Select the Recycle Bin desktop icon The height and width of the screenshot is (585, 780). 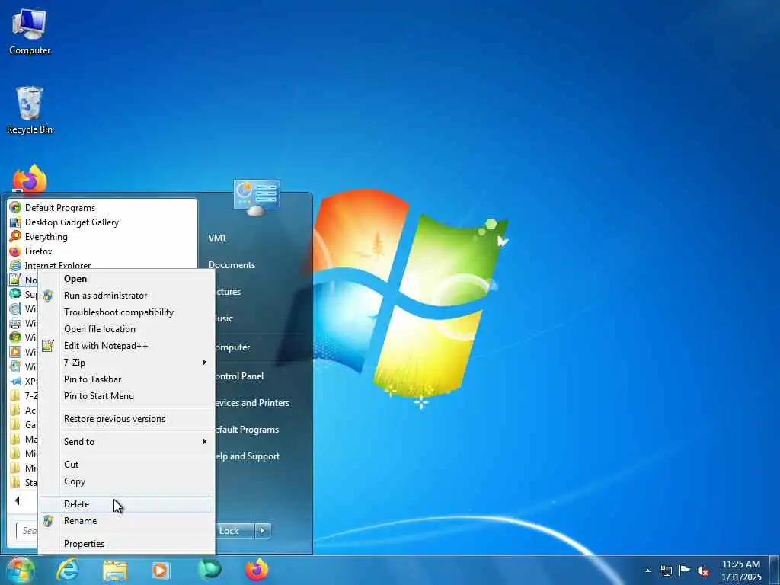coord(30,110)
